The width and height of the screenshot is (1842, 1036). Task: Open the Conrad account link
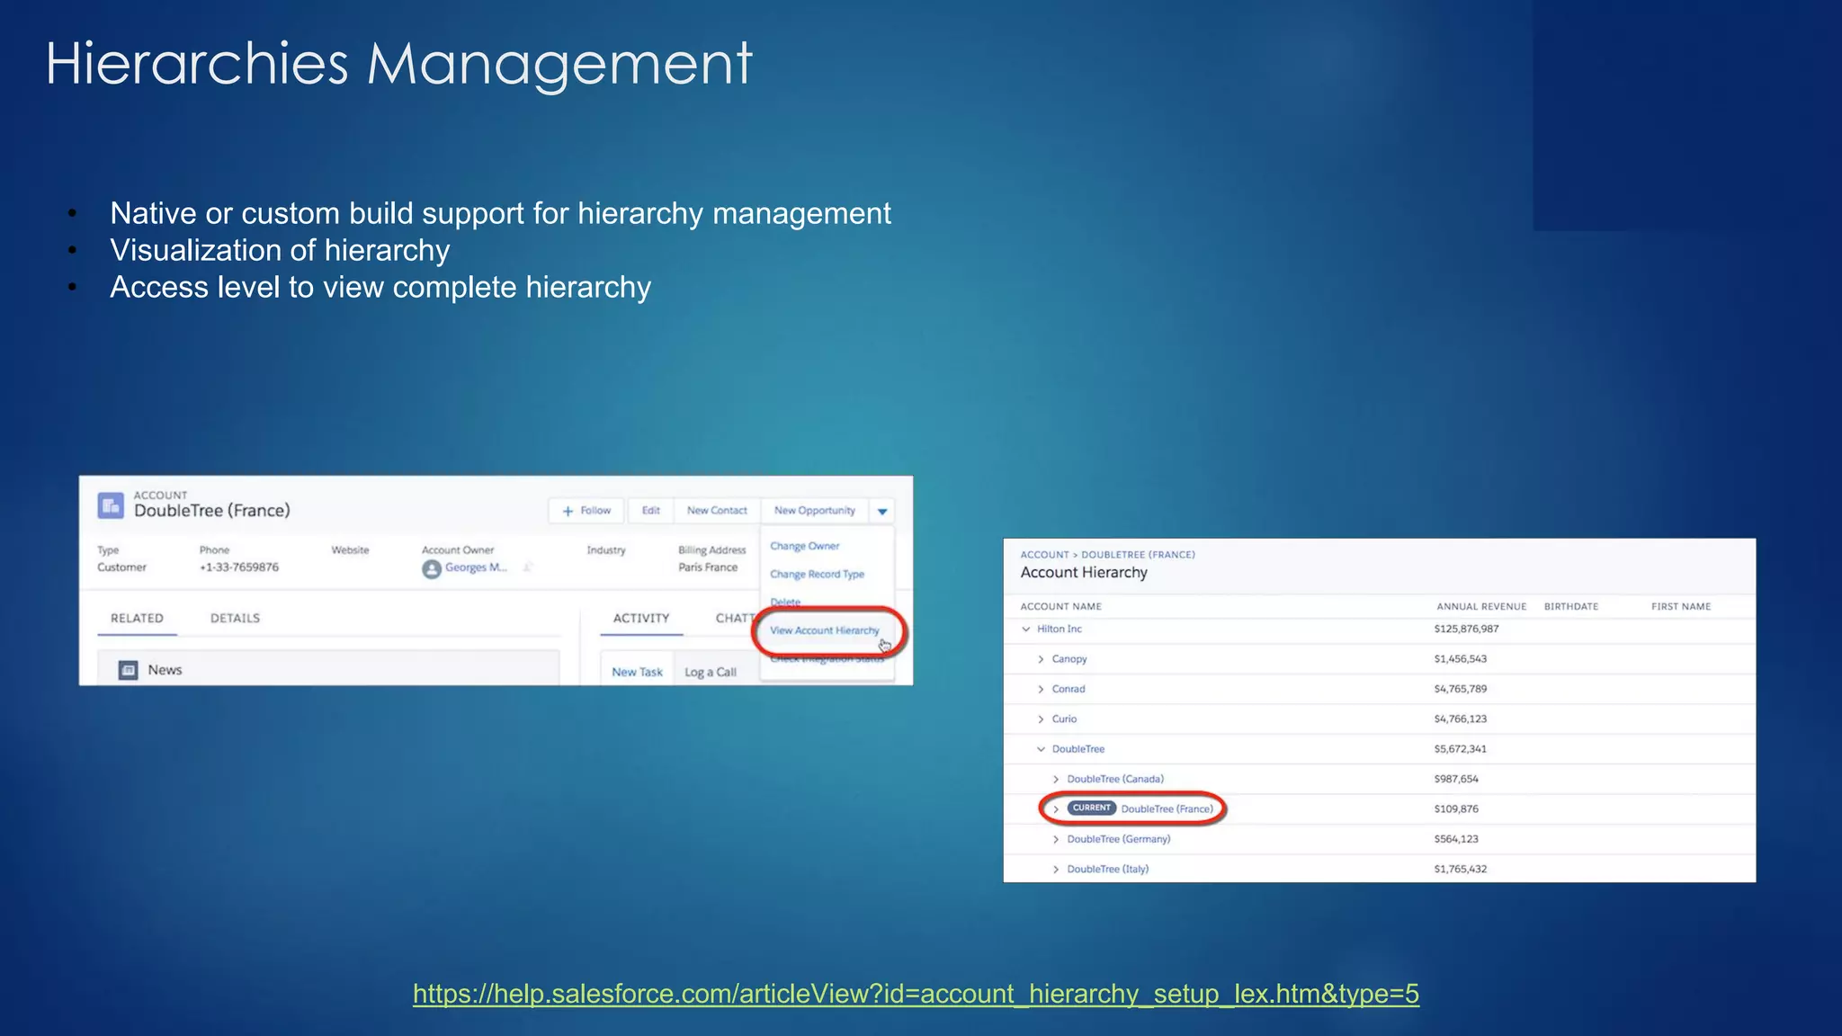[x=1069, y=689]
